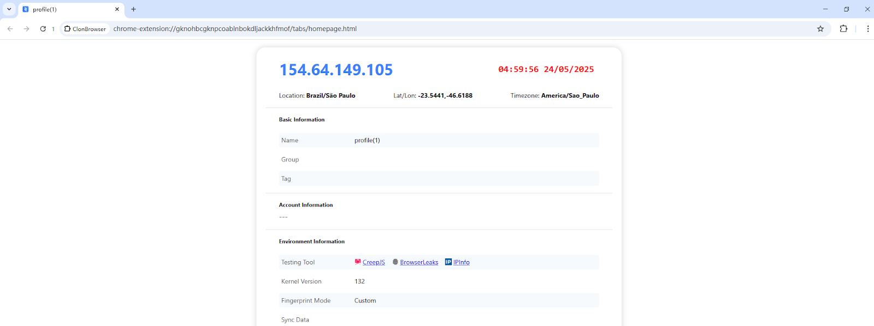Click the ClonBrowser extension chip
Screen dimensions: 874x326
85,29
